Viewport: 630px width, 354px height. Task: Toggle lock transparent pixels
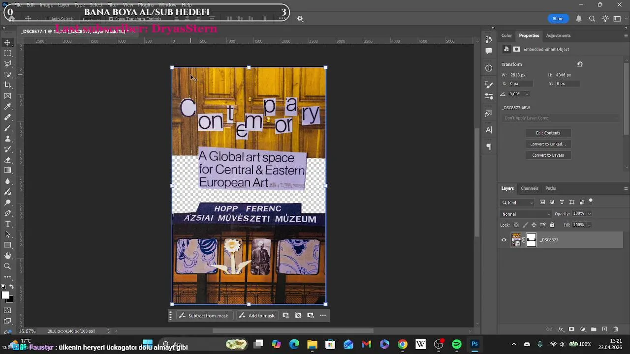click(516, 225)
